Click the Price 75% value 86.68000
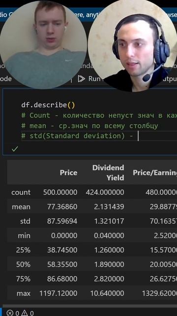Viewport: 177px width, 316px height. coord(62,279)
